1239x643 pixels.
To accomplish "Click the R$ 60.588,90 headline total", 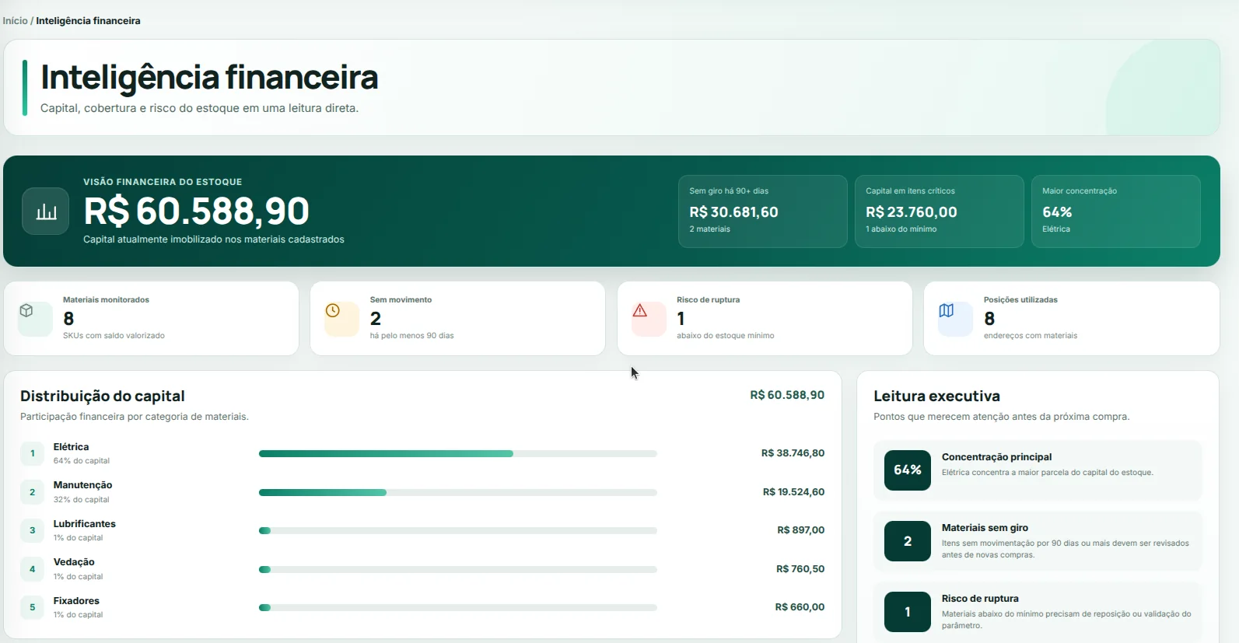I will pyautogui.click(x=196, y=211).
